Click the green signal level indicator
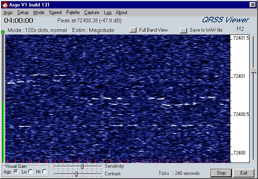The height and width of the screenshot is (179, 258). coord(3,32)
